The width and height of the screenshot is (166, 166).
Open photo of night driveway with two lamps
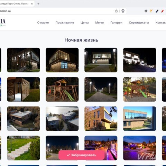tap(62, 143)
